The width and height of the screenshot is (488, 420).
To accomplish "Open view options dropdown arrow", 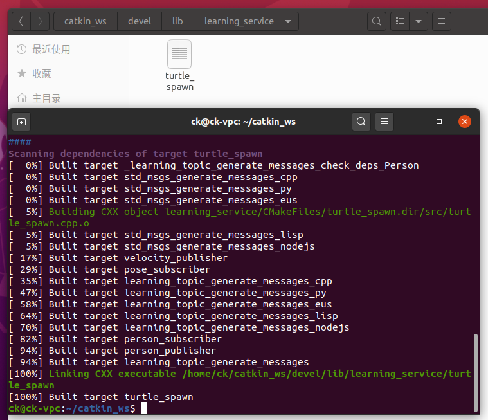I will pos(419,21).
